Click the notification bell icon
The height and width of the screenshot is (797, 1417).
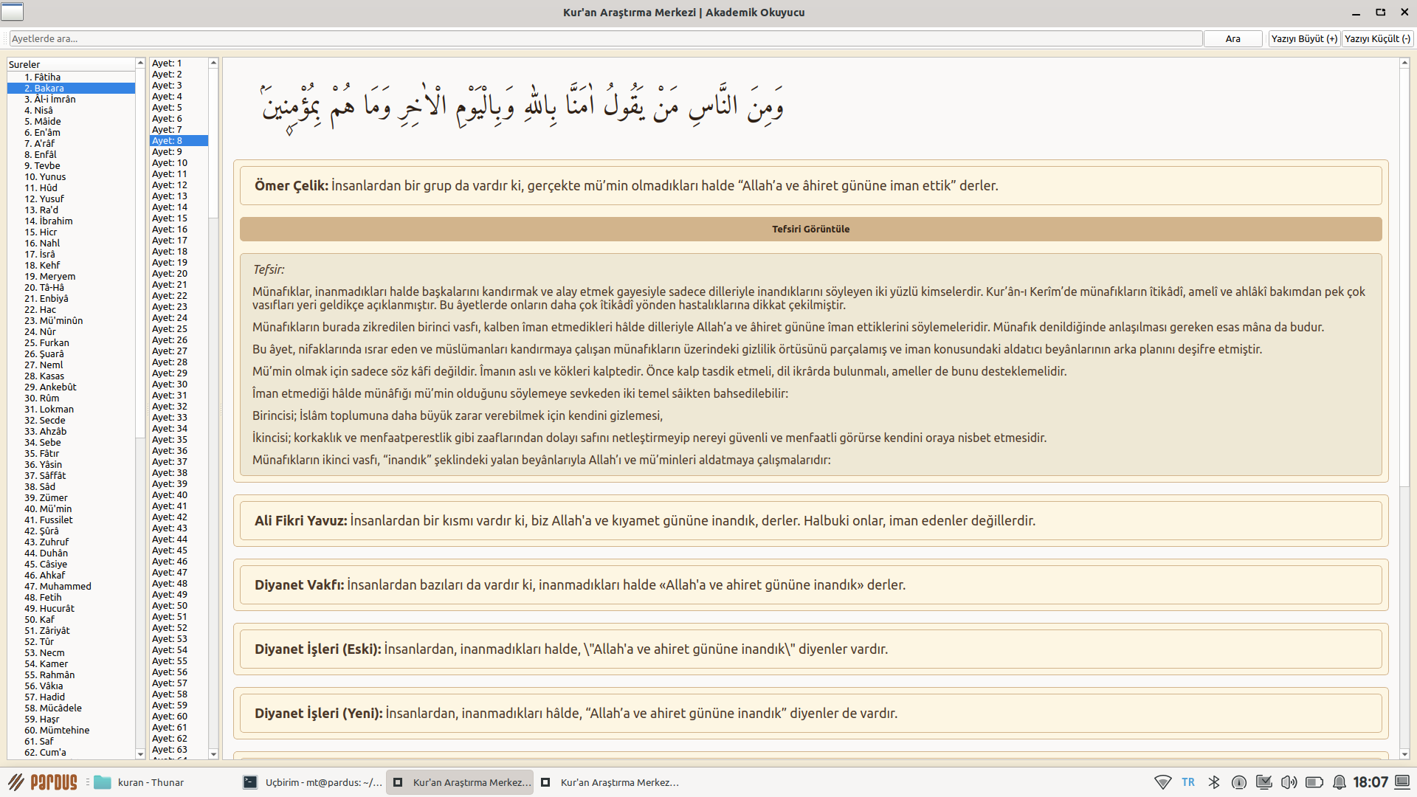[x=1339, y=782]
